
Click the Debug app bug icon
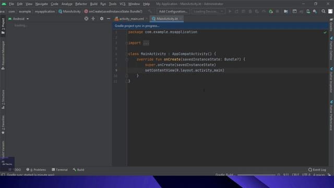point(250,11)
